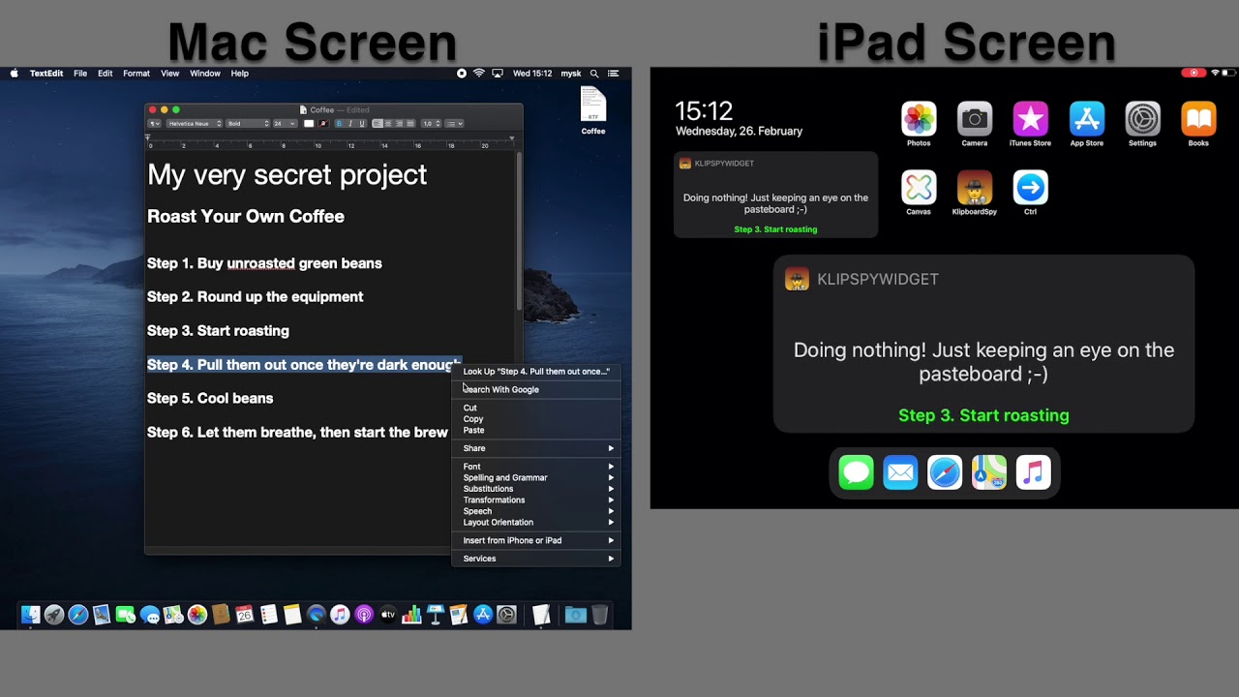This screenshot has height=697, width=1239.
Task: Toggle italic formatting in TextEdit
Action: coord(351,123)
